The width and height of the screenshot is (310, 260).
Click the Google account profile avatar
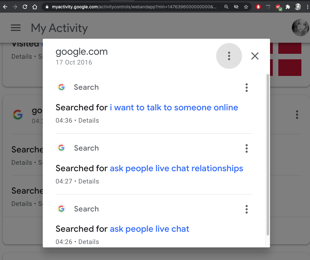point(300,28)
